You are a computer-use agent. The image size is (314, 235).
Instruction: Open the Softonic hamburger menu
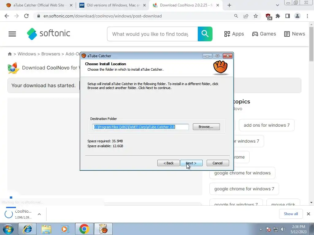[12, 34]
